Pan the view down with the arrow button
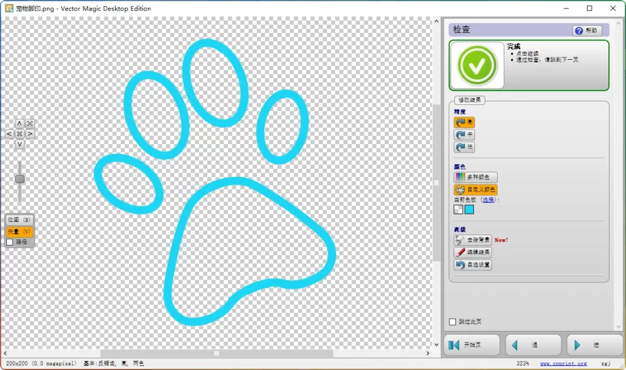This screenshot has height=370, width=626. click(x=20, y=144)
